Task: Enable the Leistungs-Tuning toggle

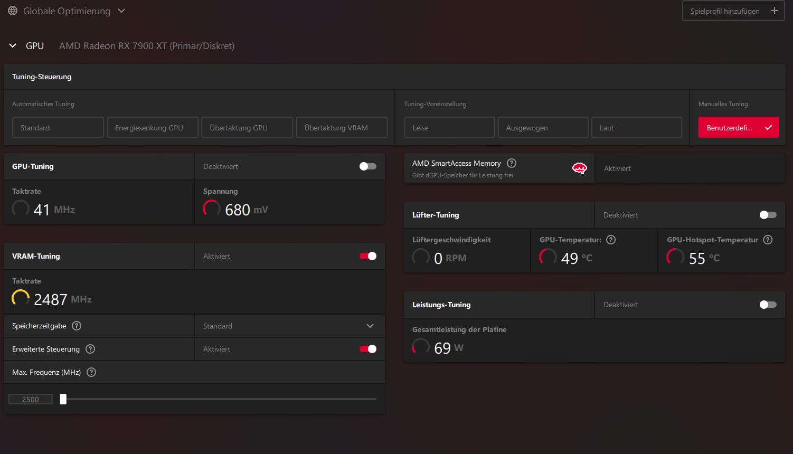Action: 768,305
